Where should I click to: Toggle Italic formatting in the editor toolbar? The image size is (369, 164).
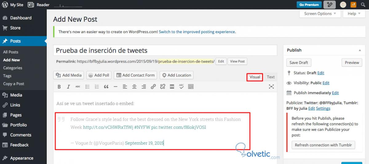coord(68,87)
